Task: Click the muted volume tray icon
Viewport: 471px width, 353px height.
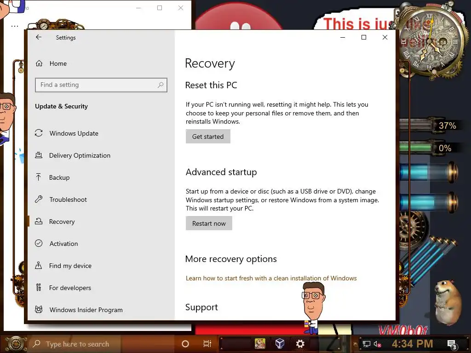Action: pos(377,344)
